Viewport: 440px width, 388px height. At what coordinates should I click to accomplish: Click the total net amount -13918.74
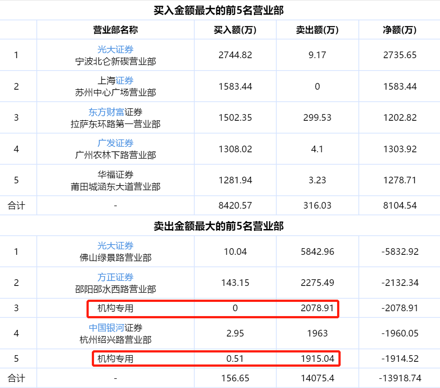[x=400, y=378]
